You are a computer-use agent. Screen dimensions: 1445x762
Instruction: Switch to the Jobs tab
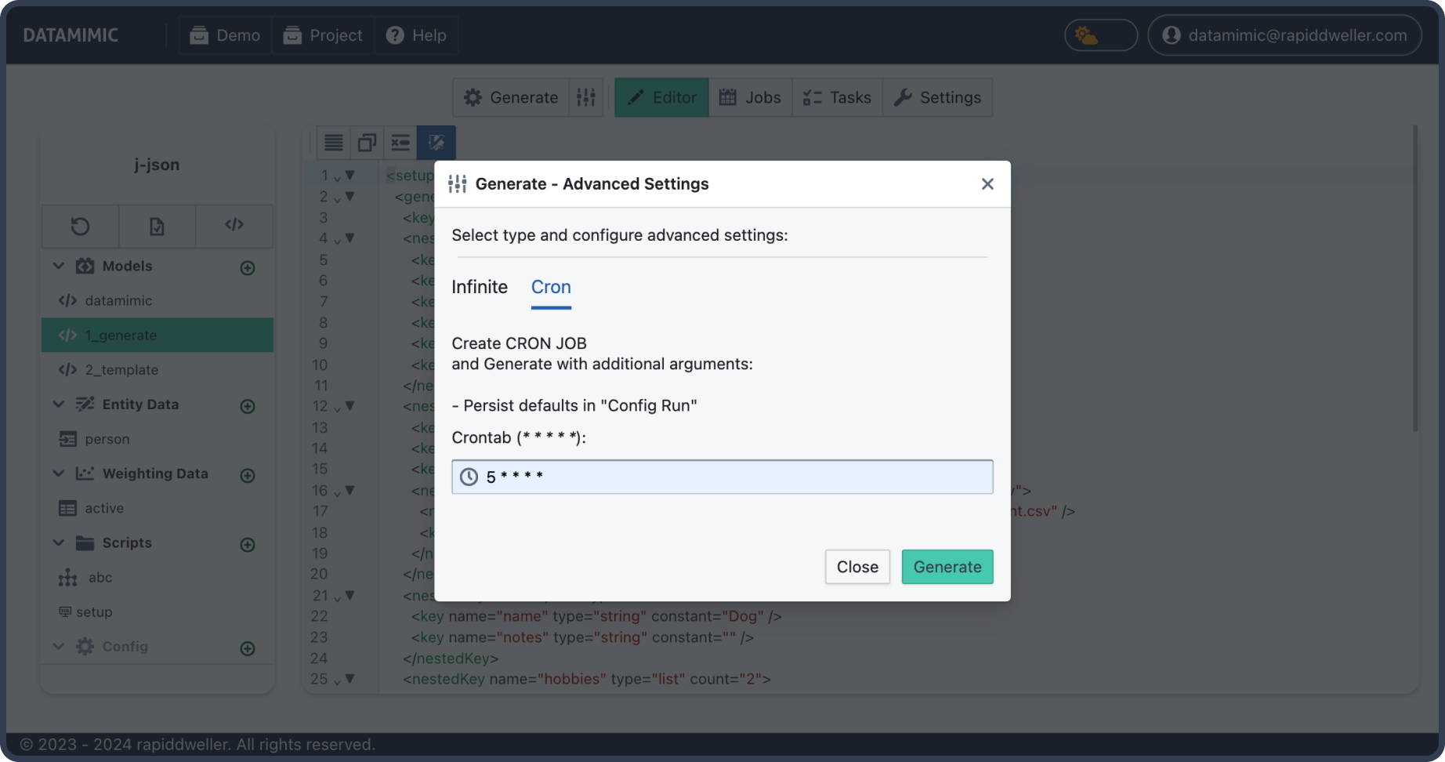(x=750, y=97)
